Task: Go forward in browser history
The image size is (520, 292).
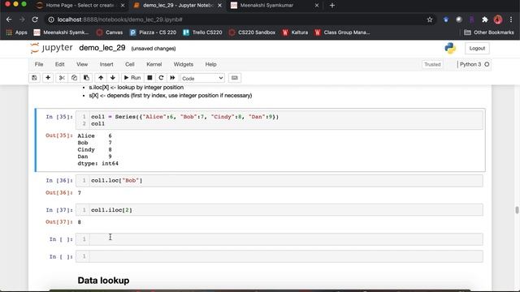Action: (x=22, y=19)
